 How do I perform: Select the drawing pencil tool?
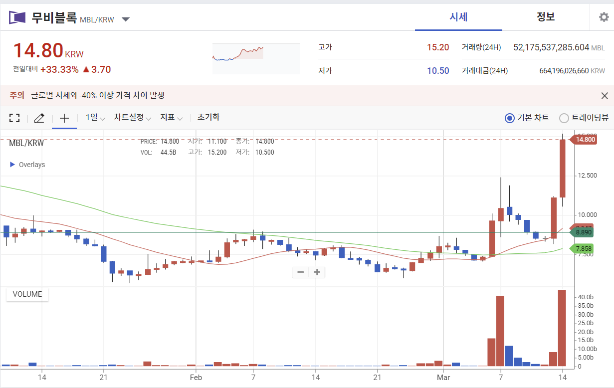click(x=38, y=118)
